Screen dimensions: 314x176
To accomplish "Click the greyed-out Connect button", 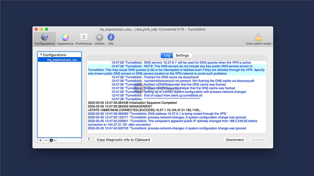I will pos(258,140).
